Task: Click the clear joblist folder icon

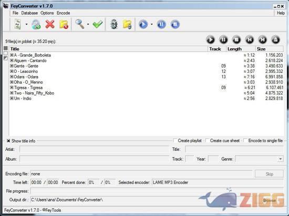Action: [x=64, y=24]
